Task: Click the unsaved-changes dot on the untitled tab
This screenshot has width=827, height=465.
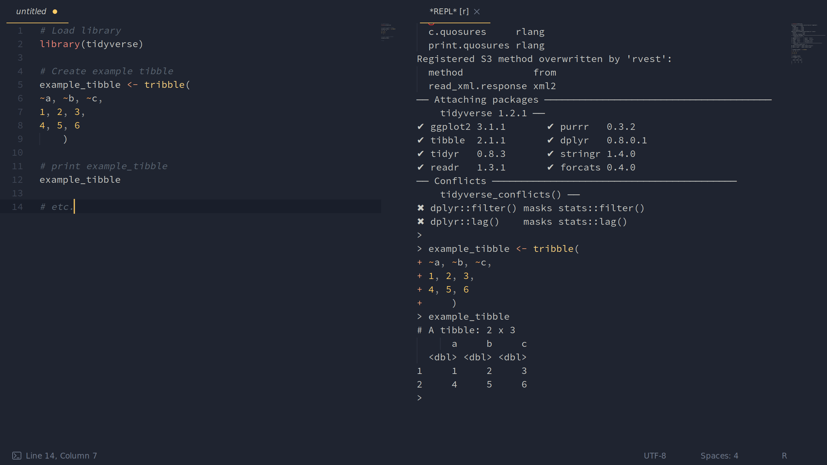Action: [x=55, y=12]
